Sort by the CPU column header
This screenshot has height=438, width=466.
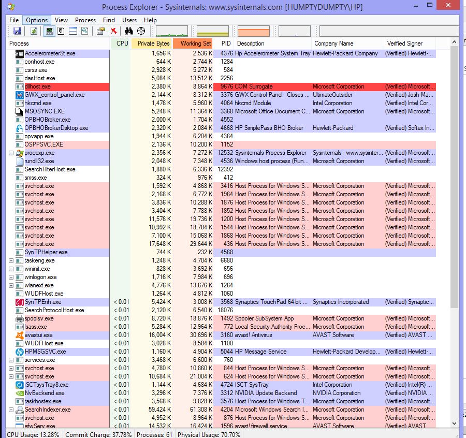[x=120, y=43]
